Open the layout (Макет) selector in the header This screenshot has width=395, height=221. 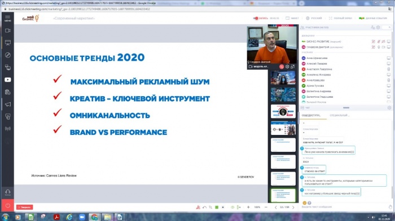tap(292, 18)
